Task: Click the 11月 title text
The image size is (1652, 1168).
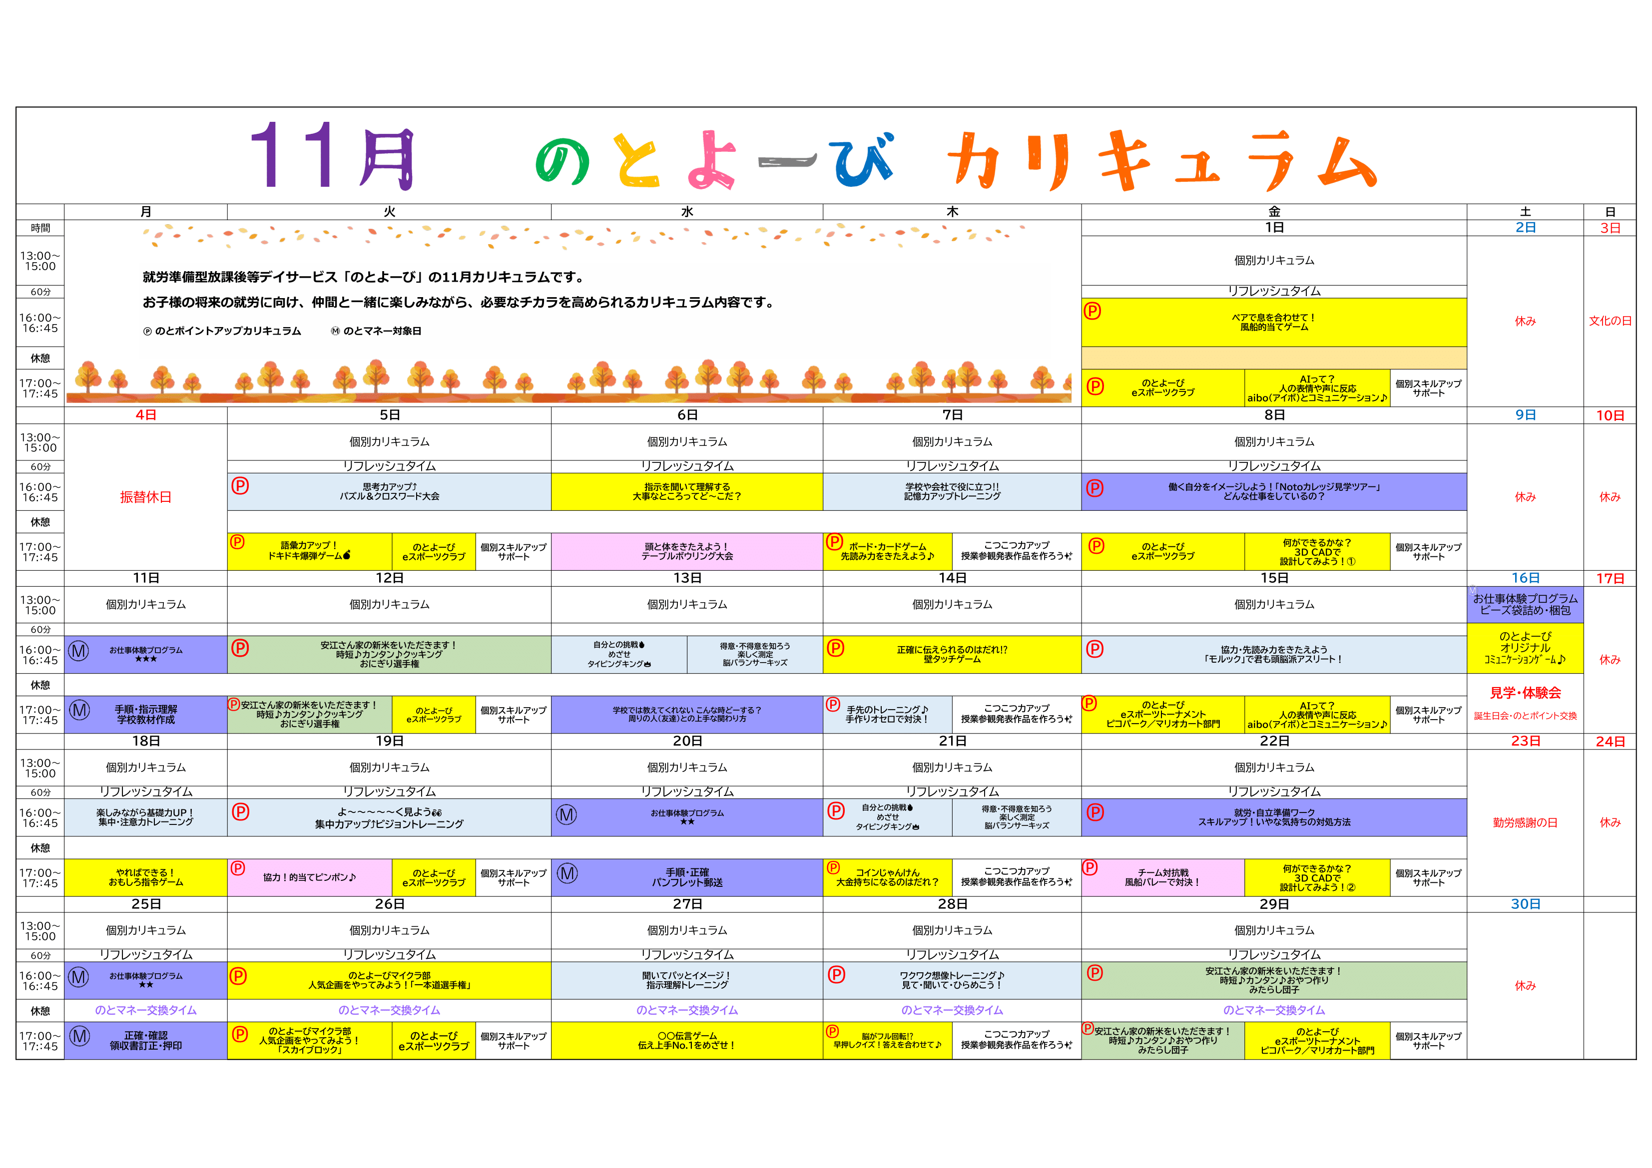Action: [332, 155]
